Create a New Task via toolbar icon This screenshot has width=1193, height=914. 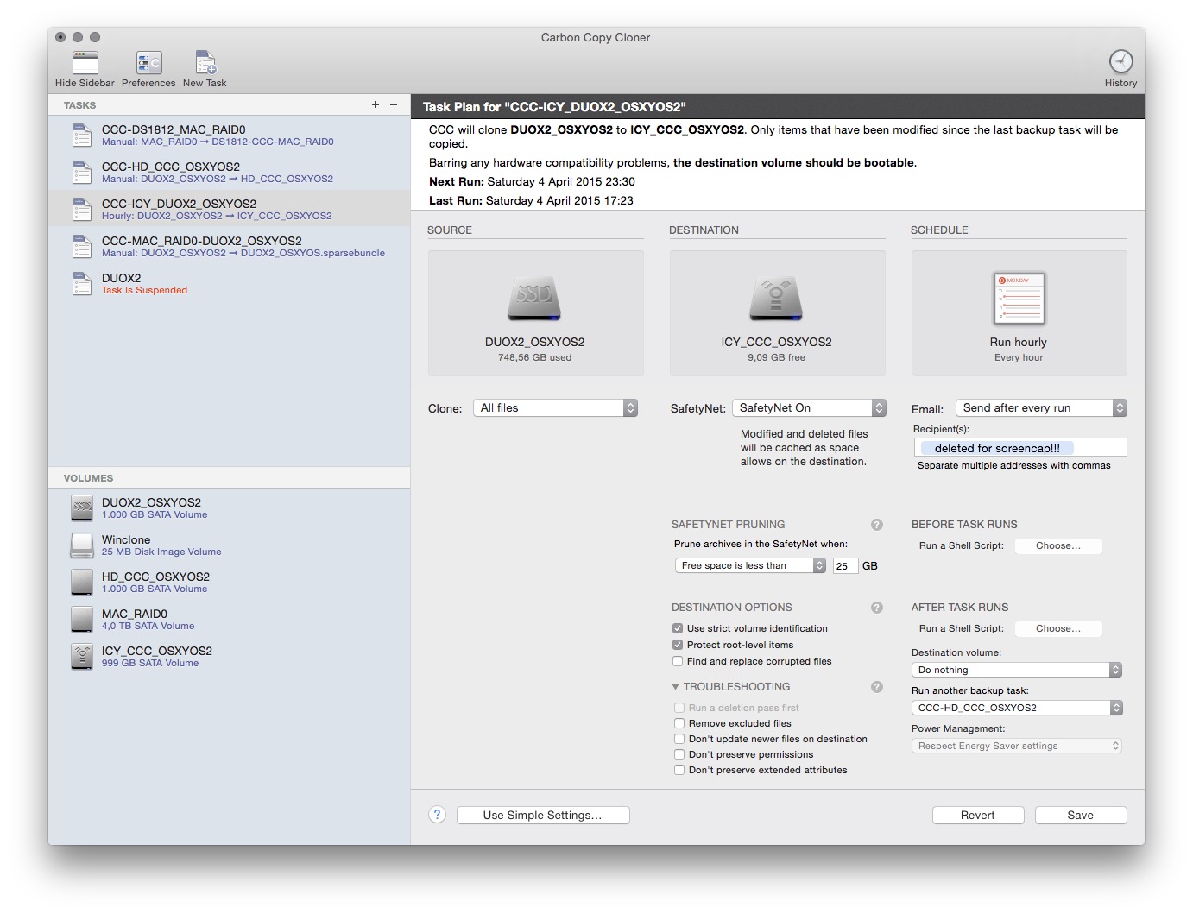[205, 63]
